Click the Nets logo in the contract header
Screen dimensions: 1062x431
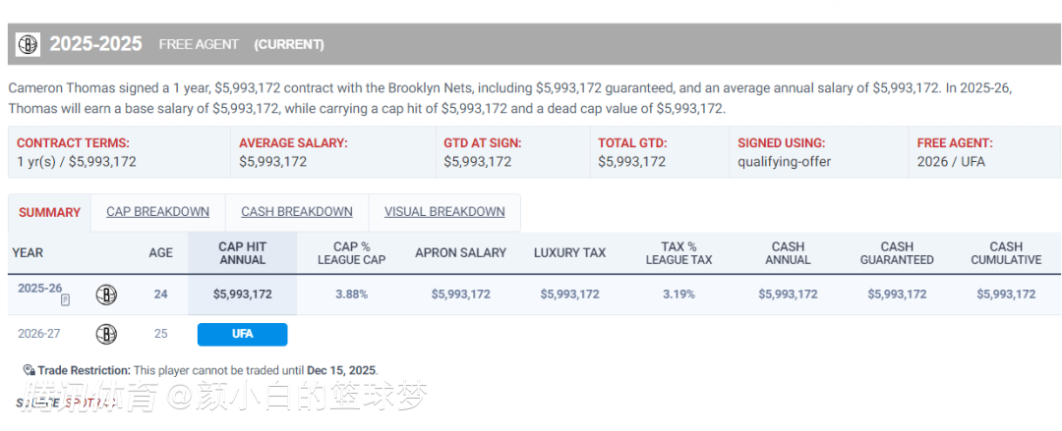[x=28, y=44]
